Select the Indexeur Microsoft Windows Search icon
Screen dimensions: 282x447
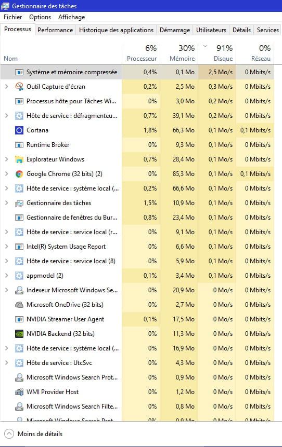pos(19,290)
